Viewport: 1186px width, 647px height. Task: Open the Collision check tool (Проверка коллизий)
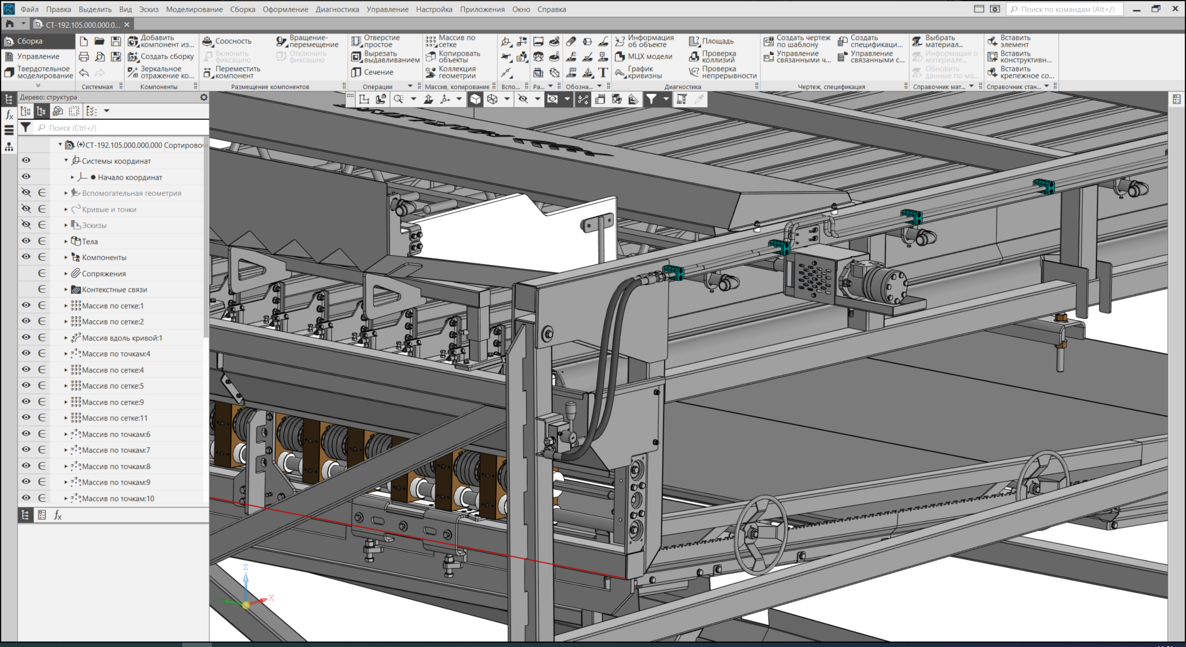point(694,57)
